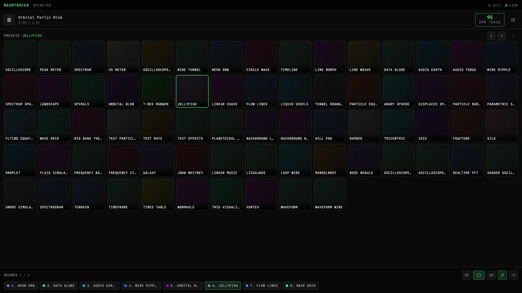Select the Audio Torus preset
Viewport: 522px width, 293px height.
click(x=467, y=57)
